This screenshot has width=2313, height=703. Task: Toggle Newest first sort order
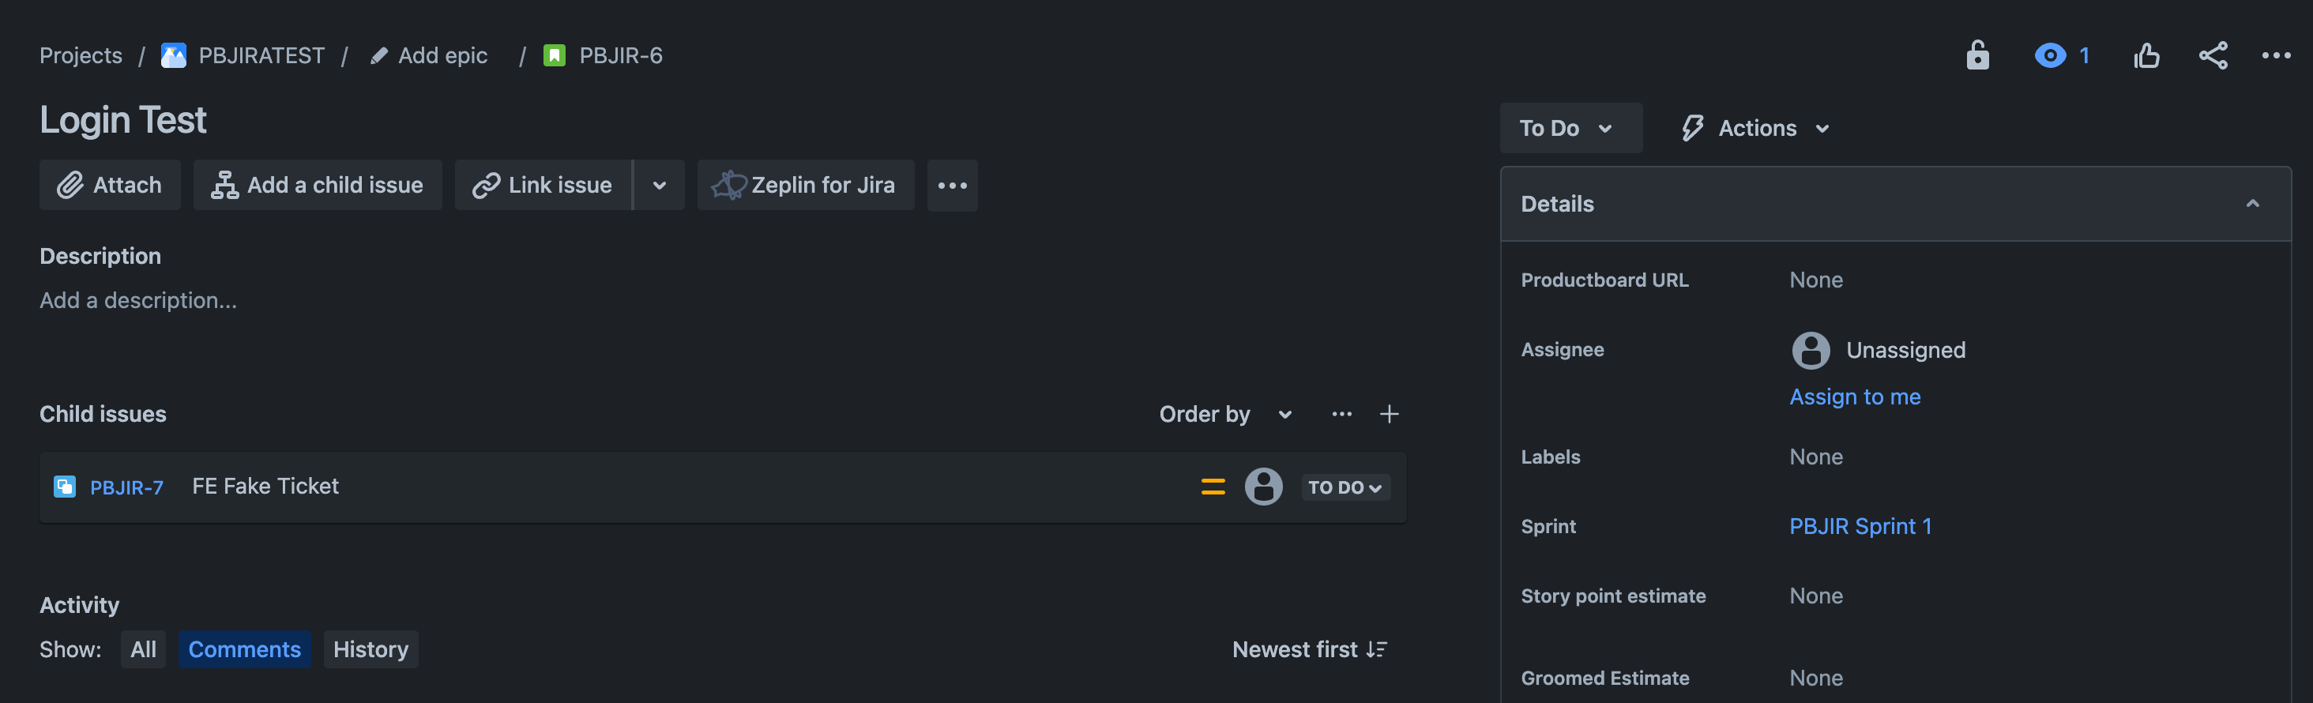tap(1309, 649)
